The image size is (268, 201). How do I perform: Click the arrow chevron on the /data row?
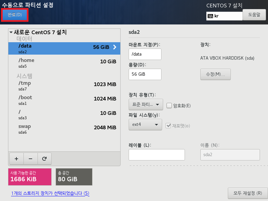115,47
